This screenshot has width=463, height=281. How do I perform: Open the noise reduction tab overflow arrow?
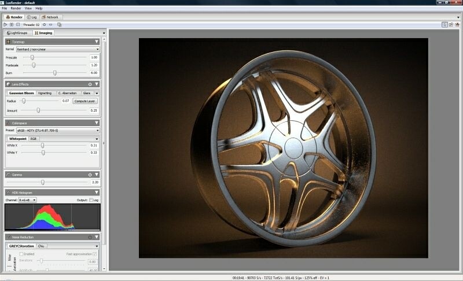point(97,246)
